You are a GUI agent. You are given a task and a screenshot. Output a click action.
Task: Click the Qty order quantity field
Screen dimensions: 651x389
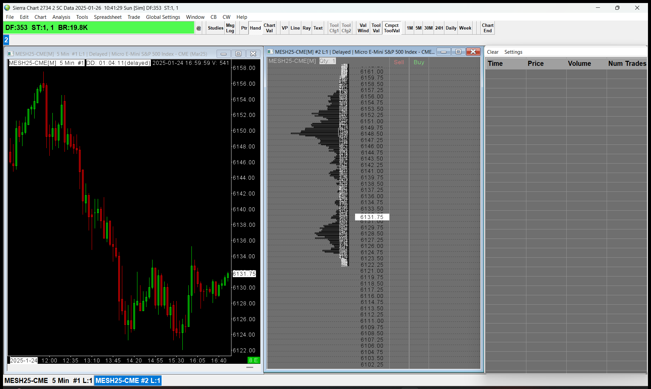(x=328, y=61)
